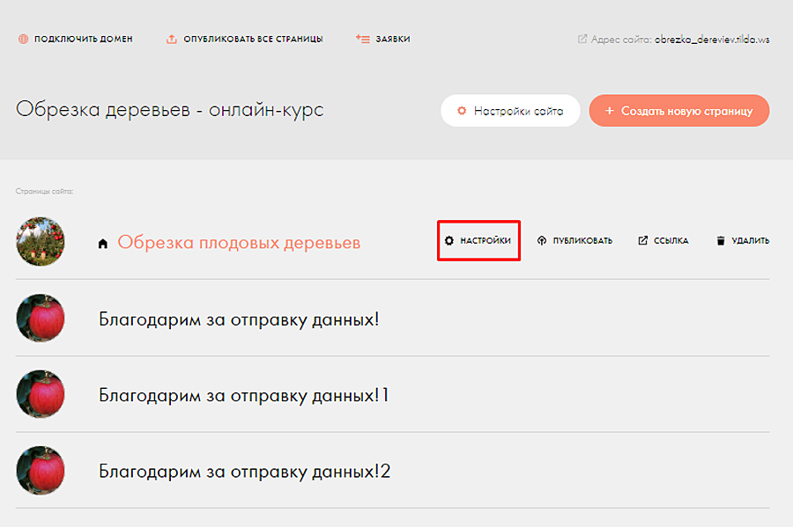Click apple thumbnail of first Благодарим page
The image size is (793, 527).
(x=41, y=318)
